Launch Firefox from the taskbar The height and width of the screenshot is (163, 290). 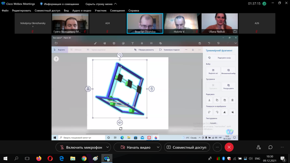click(39, 158)
